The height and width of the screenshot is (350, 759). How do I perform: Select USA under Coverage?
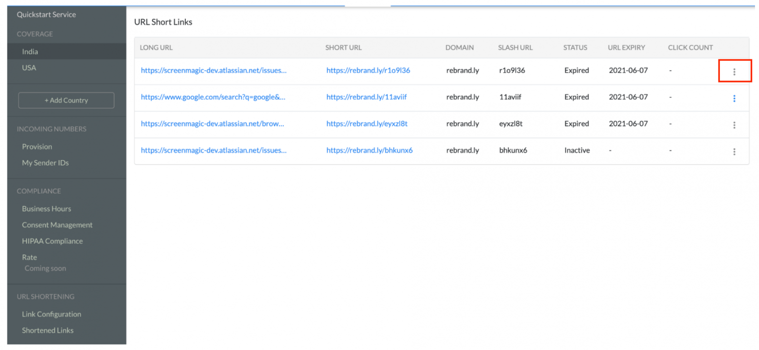click(x=29, y=67)
